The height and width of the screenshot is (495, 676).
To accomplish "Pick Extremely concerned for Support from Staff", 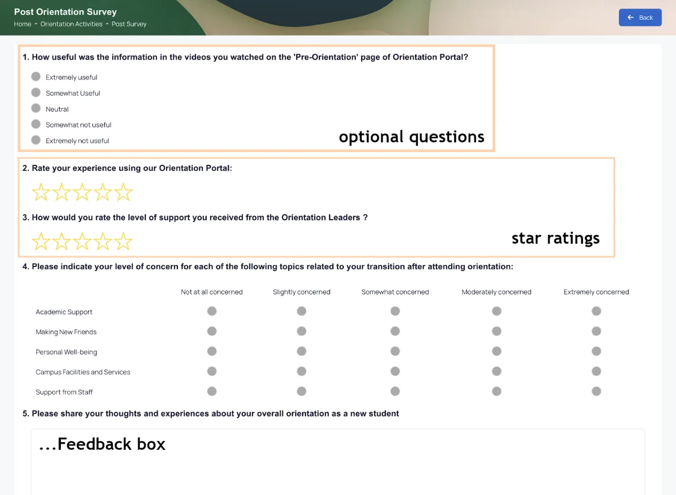I will point(597,391).
